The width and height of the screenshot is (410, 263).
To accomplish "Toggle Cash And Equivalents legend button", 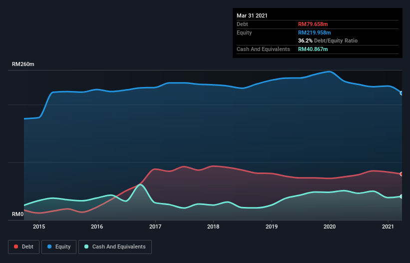I will point(115,247).
